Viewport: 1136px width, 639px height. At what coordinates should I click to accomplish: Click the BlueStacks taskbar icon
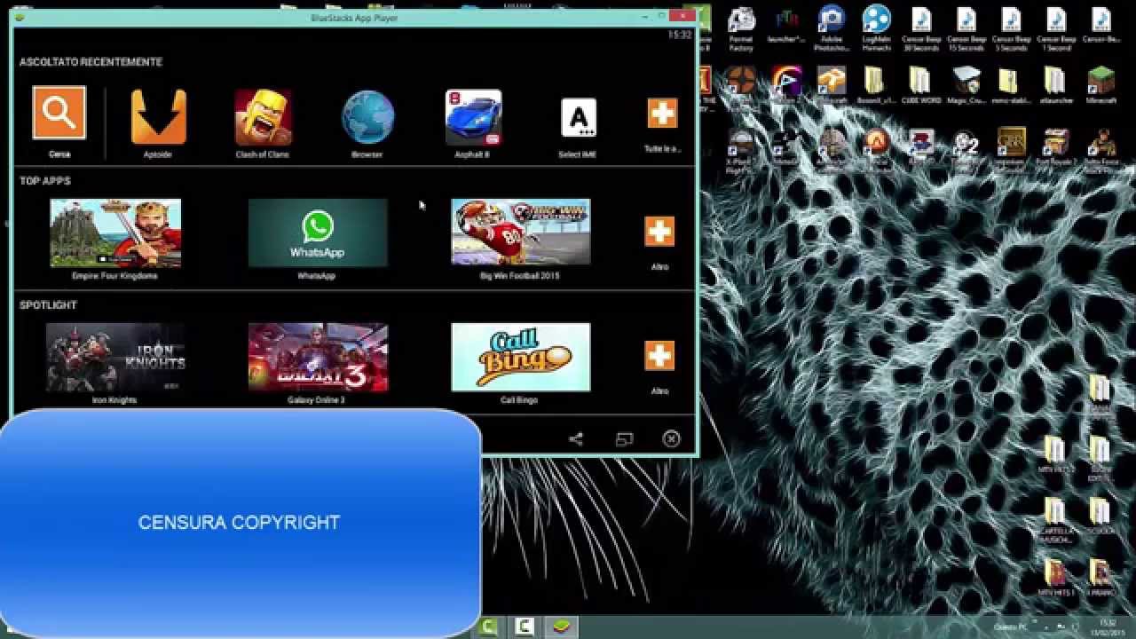pos(560,627)
